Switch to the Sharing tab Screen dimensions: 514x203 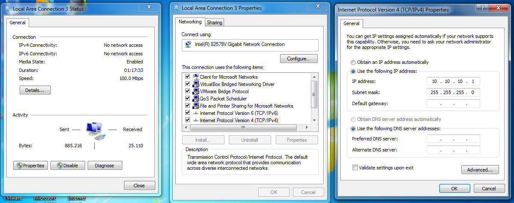point(215,23)
